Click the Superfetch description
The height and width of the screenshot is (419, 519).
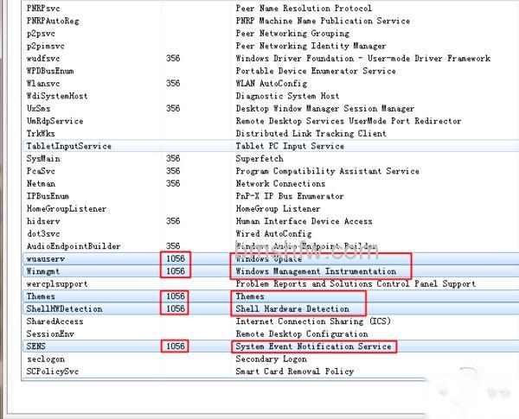click(x=259, y=159)
